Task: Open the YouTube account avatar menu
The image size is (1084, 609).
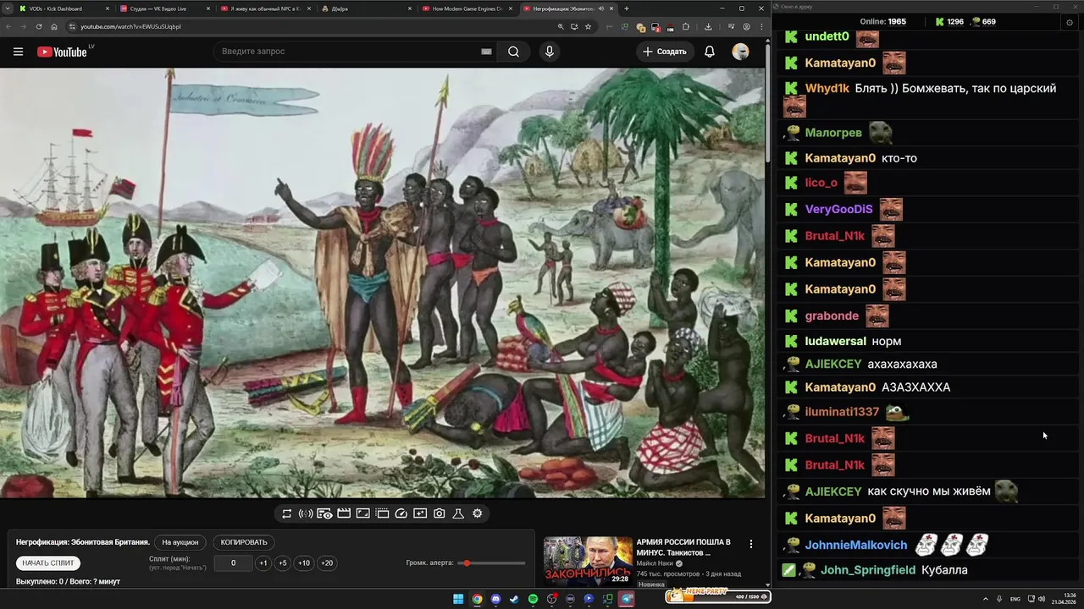Action: pos(740,52)
